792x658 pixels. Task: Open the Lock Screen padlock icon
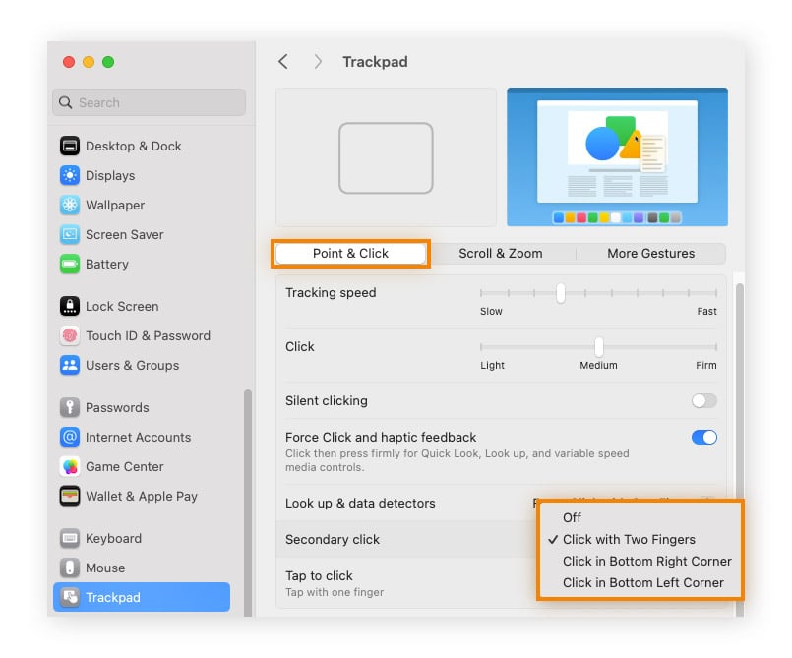coord(70,306)
